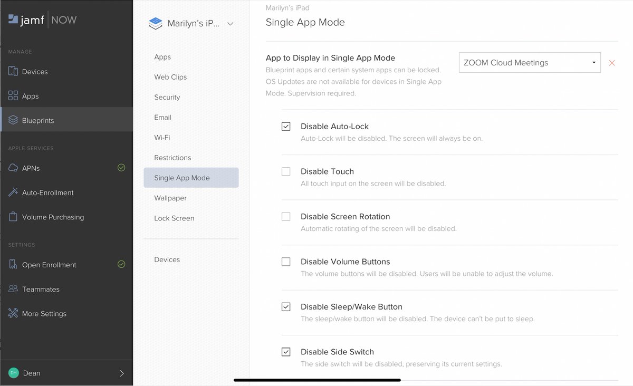Click the green checkmark beside APNs
This screenshot has height=386, width=633.
(121, 168)
